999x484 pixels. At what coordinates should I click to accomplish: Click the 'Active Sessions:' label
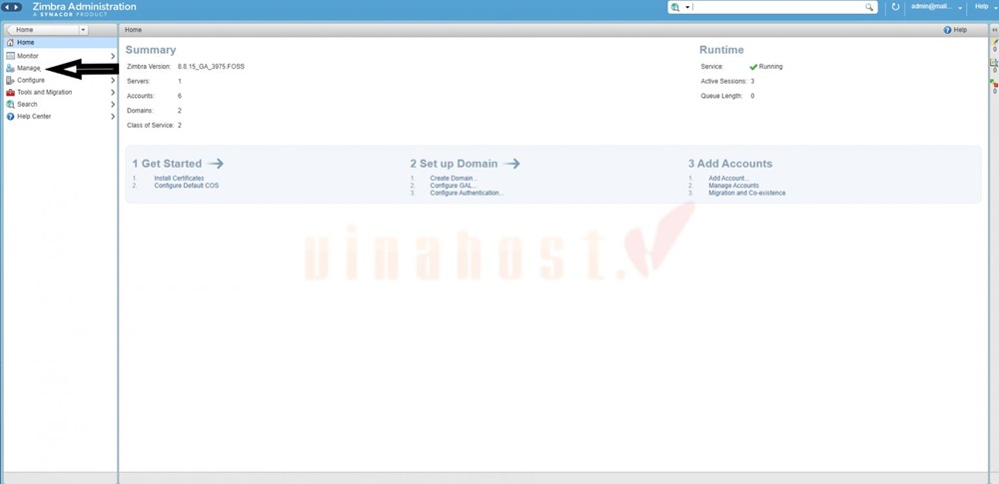pos(723,82)
